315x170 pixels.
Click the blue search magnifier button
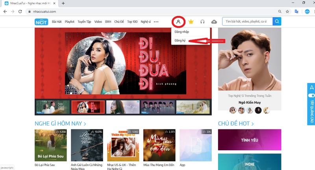point(277,21)
